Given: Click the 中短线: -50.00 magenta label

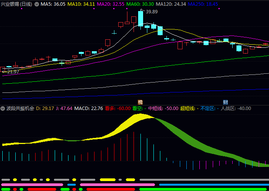Looking at the screenshot, I should coord(163,108).
